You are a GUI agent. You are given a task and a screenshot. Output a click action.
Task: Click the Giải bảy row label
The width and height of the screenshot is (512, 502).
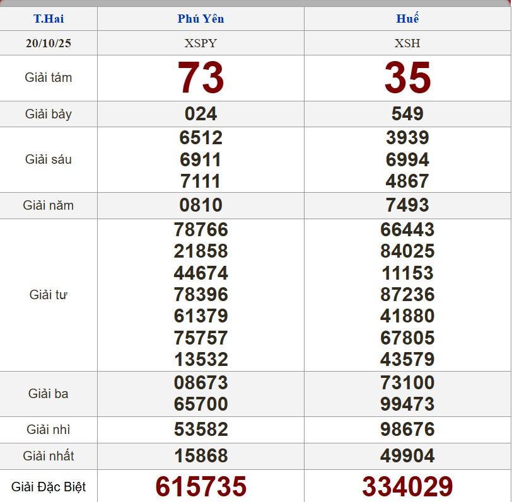click(x=49, y=114)
